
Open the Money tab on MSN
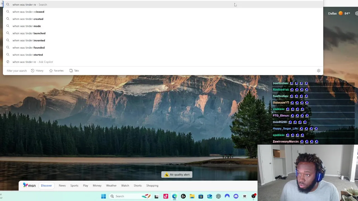97,185
